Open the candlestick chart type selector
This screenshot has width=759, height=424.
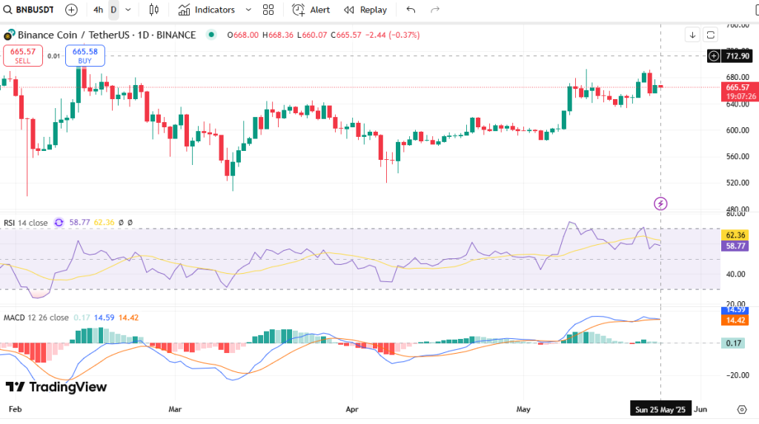[x=154, y=10]
